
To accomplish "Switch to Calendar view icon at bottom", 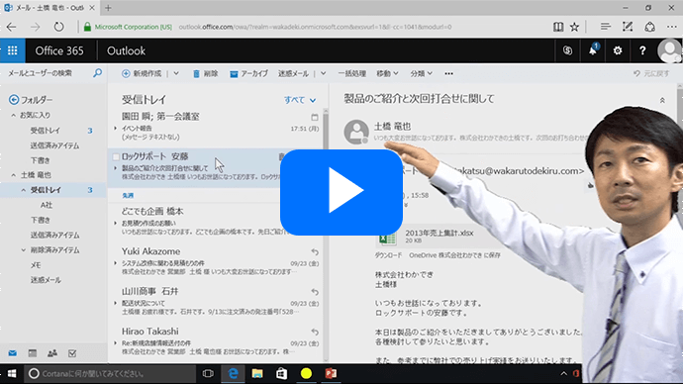I will [33, 353].
